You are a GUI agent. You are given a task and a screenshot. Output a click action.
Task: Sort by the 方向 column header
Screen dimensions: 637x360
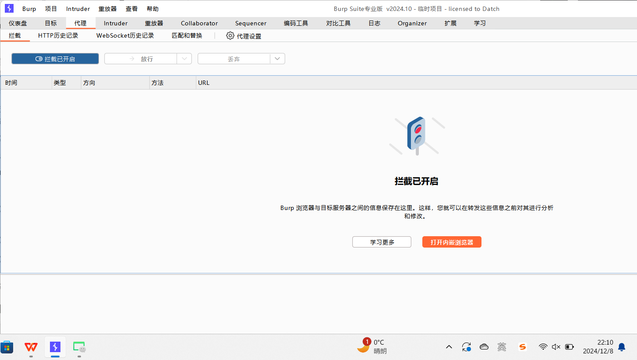point(116,83)
